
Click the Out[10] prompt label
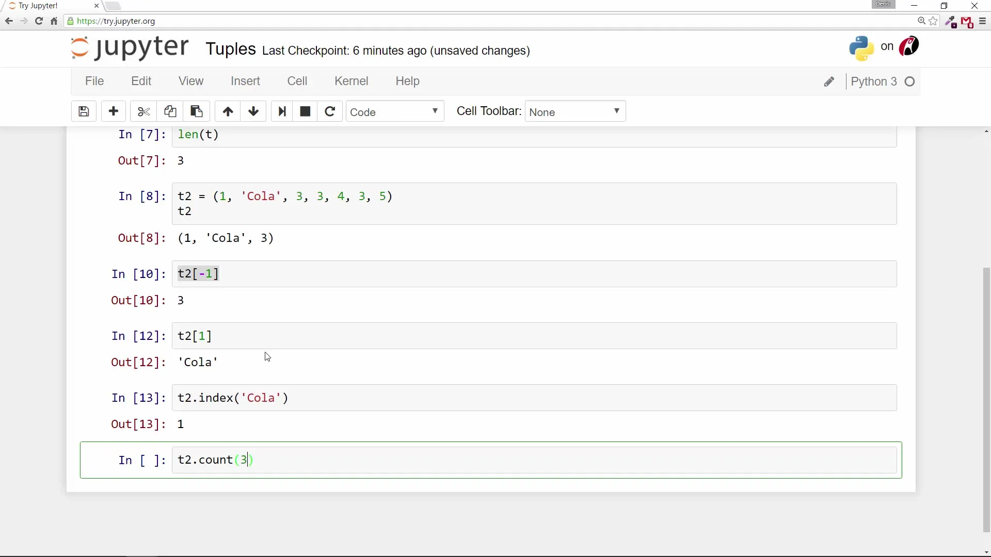pyautogui.click(x=139, y=301)
